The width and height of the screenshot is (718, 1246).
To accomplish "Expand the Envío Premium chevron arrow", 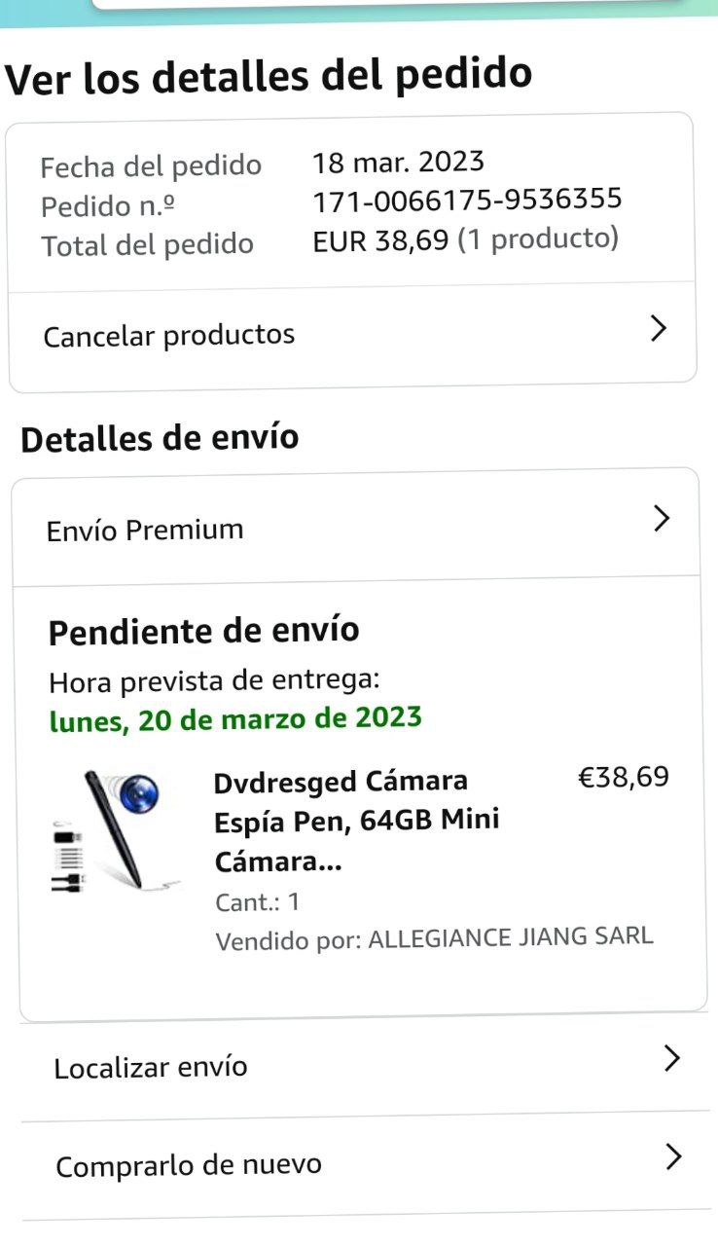I will [x=662, y=519].
